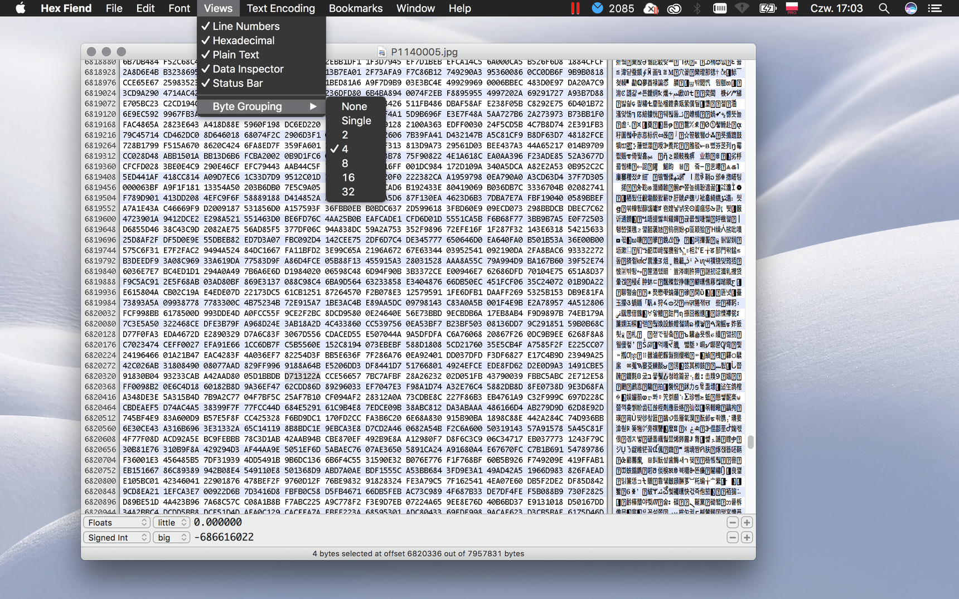
Task: Set byte grouping to 8
Action: pos(356,163)
